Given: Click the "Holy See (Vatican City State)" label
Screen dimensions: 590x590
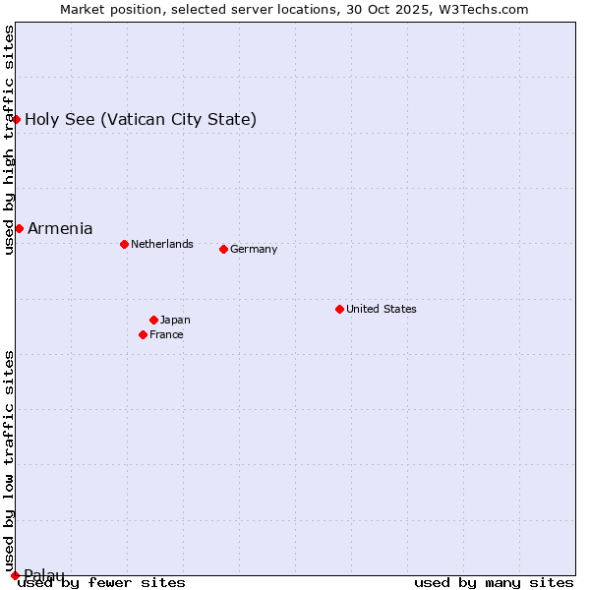Looking at the screenshot, I should [x=141, y=120].
